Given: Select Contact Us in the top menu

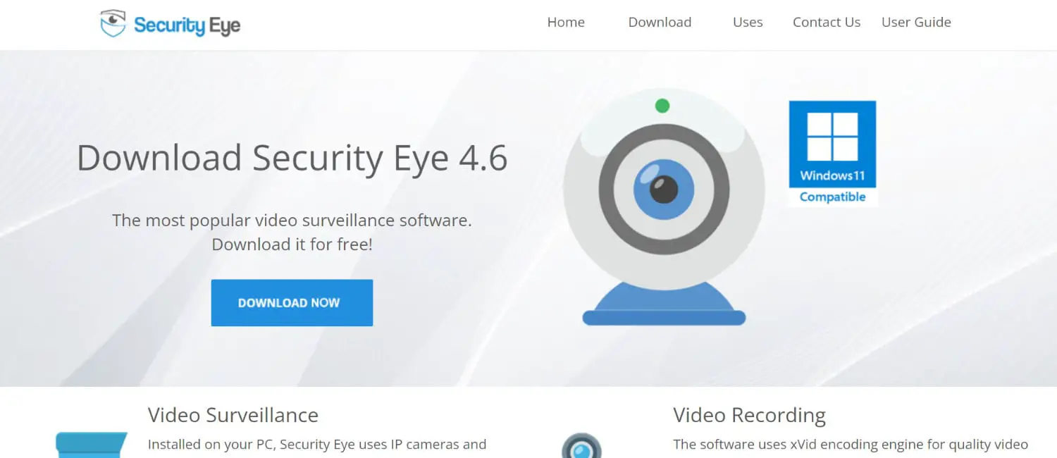Looking at the screenshot, I should tap(827, 22).
